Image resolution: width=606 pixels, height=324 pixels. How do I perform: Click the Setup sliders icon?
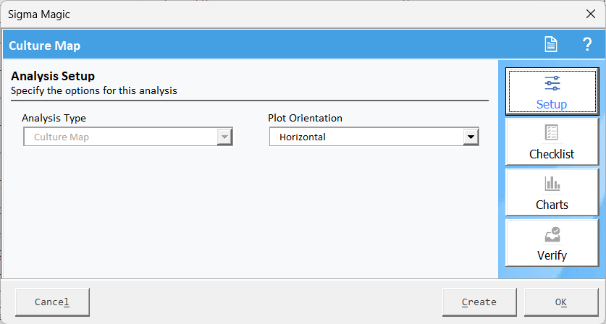[552, 83]
